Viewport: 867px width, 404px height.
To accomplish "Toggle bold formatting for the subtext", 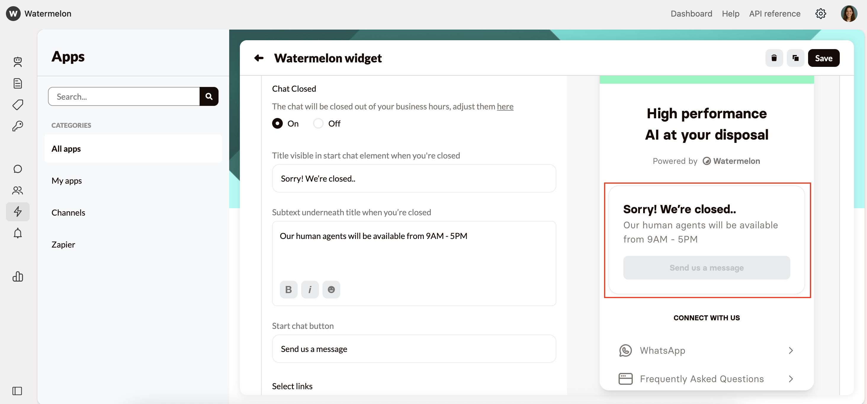I will pos(288,289).
